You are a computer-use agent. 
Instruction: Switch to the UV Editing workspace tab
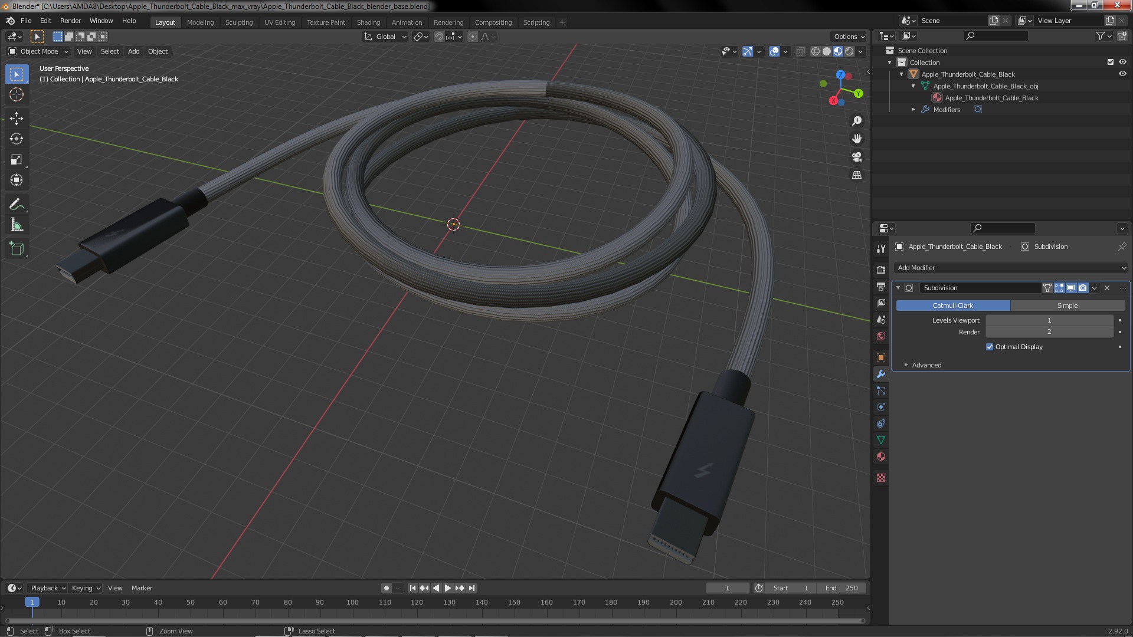[x=280, y=22]
